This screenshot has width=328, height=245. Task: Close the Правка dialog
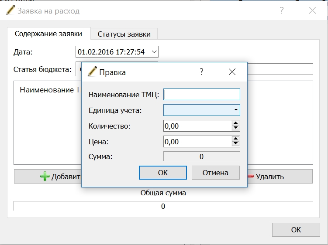[232, 72]
